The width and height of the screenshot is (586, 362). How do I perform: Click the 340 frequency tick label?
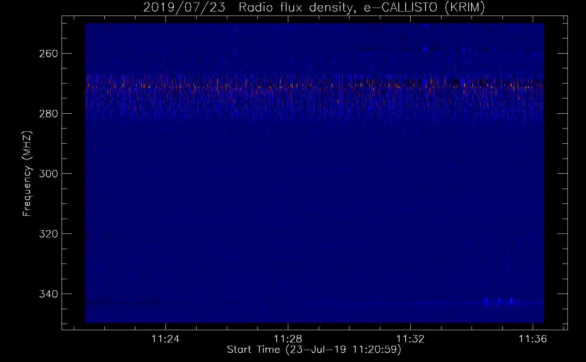click(x=48, y=294)
